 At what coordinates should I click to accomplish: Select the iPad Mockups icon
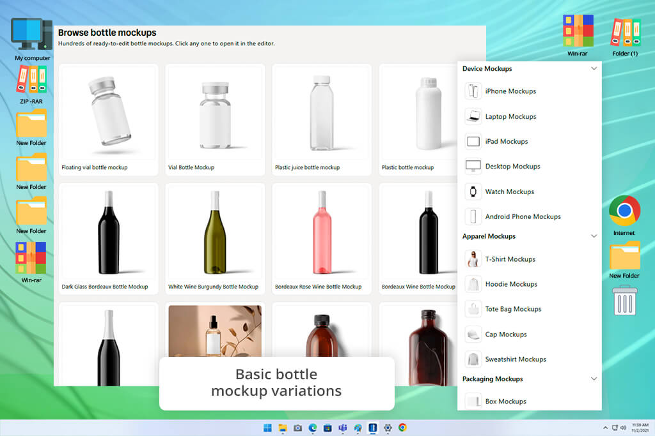(473, 141)
